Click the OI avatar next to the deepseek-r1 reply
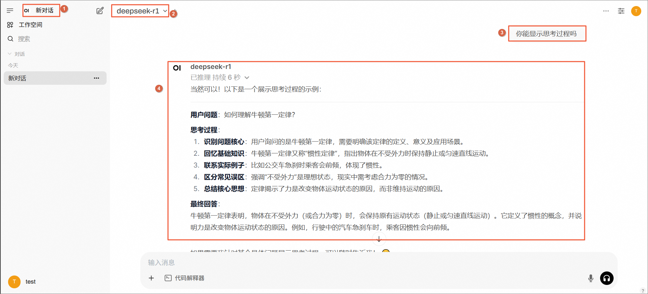Viewport: 648px width, 294px height. [x=177, y=68]
